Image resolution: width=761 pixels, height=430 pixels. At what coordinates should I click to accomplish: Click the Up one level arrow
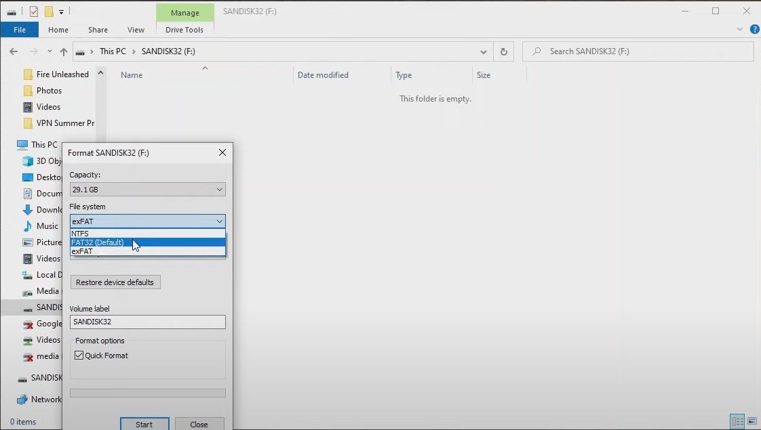coord(64,51)
